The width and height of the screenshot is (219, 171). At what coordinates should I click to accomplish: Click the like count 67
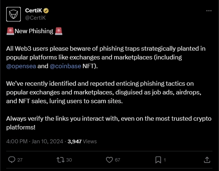pos(117,160)
